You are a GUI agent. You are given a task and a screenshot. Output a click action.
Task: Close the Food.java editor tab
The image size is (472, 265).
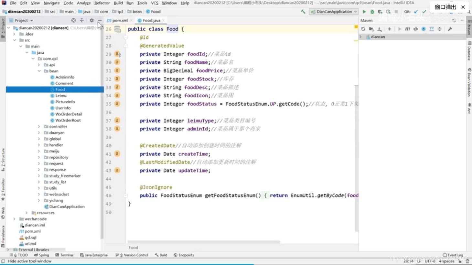click(x=164, y=20)
